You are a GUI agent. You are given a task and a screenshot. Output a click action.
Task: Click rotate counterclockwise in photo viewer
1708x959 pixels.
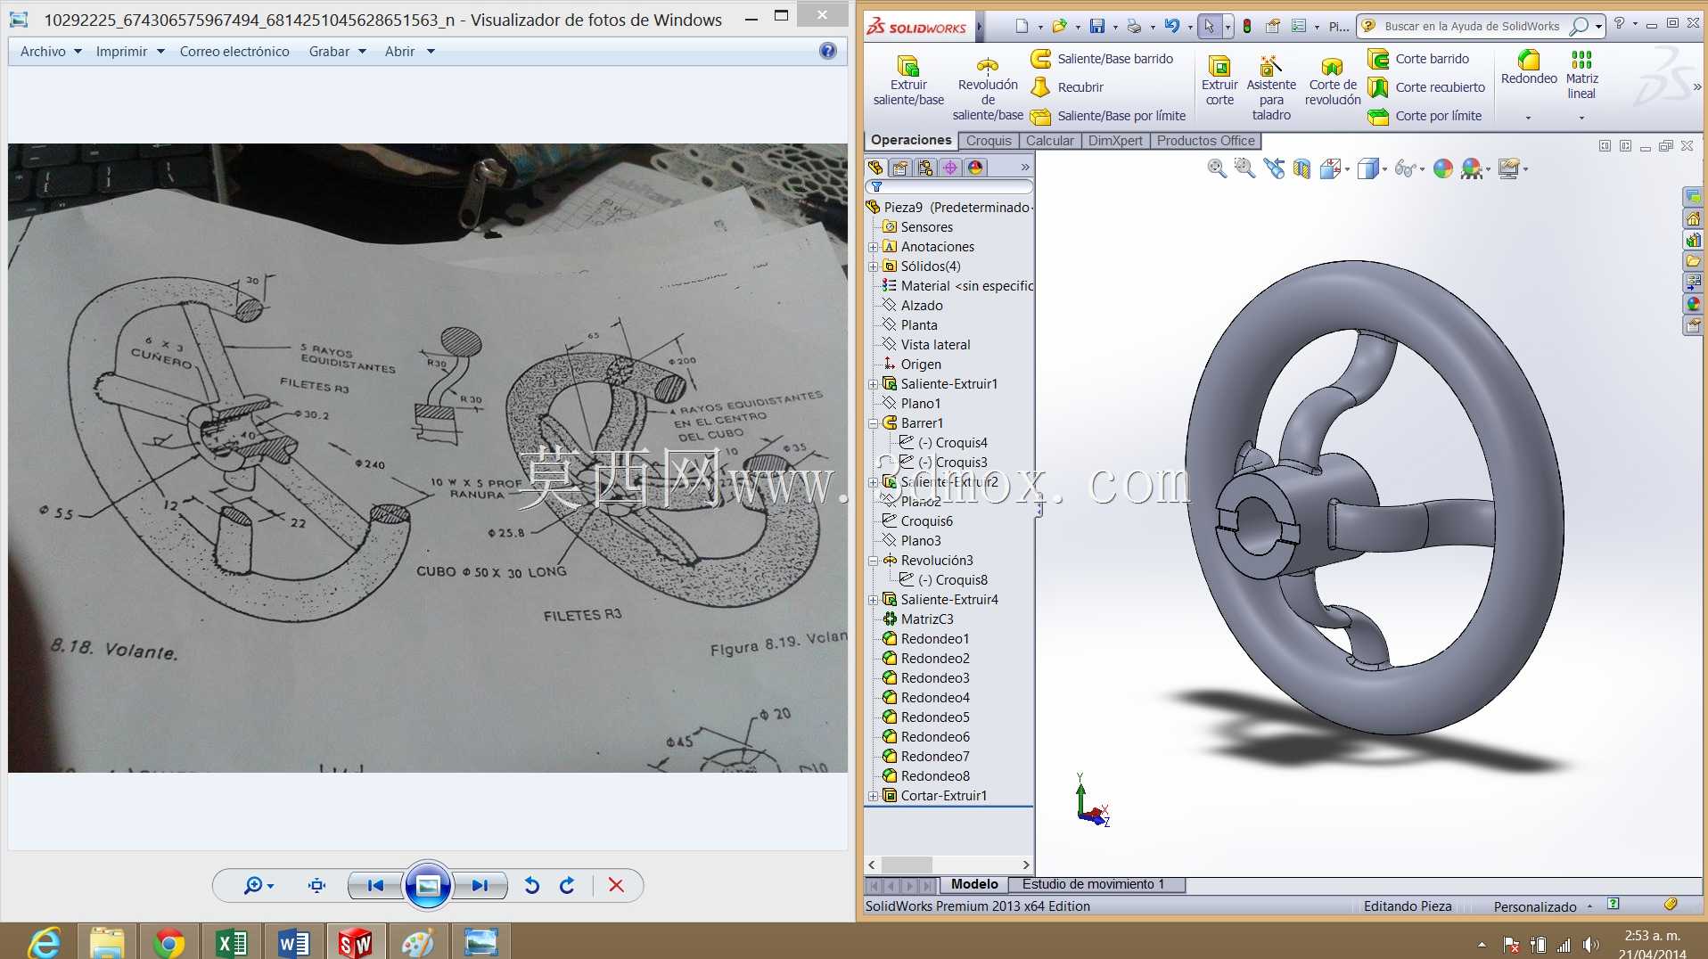532,885
